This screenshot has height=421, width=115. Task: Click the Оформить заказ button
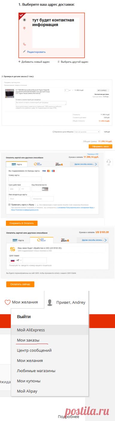coord(100,146)
